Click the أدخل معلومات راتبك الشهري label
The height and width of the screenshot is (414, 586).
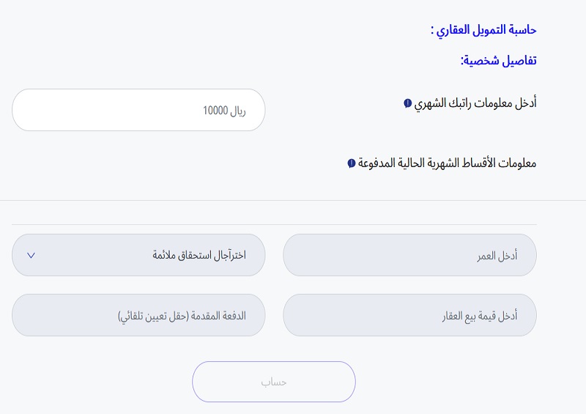(475, 103)
